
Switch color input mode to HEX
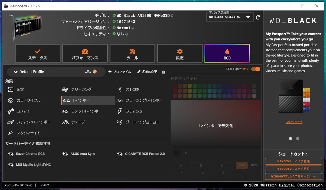[254, 165]
